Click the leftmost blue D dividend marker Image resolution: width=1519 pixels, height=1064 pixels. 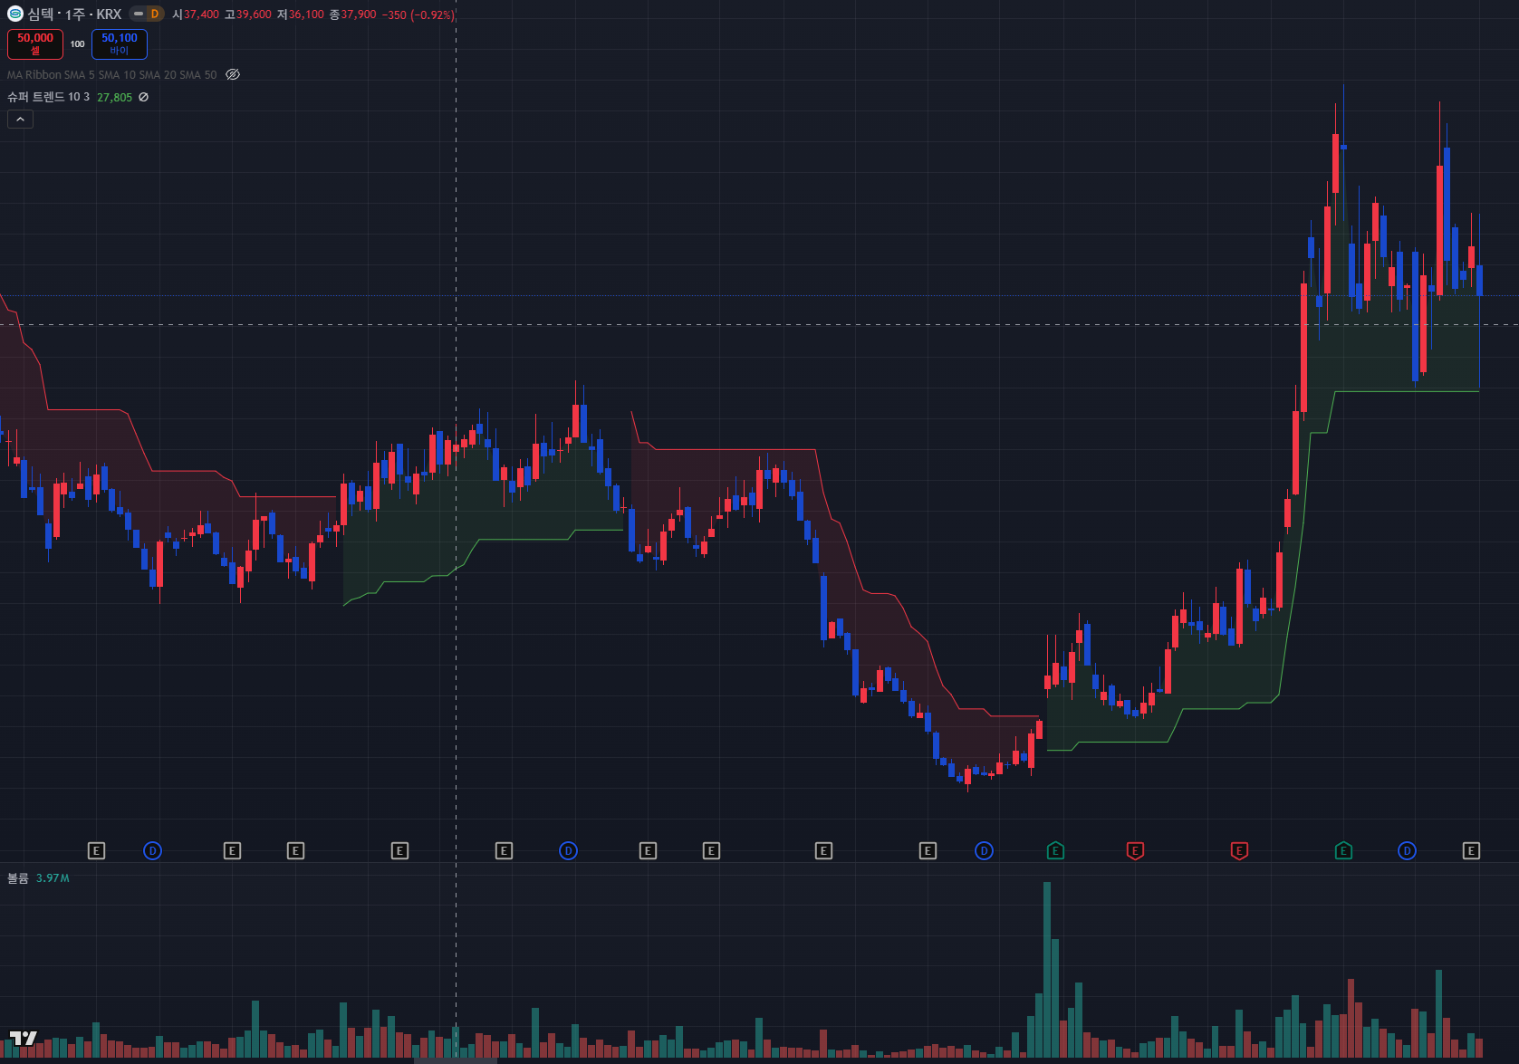(x=153, y=850)
